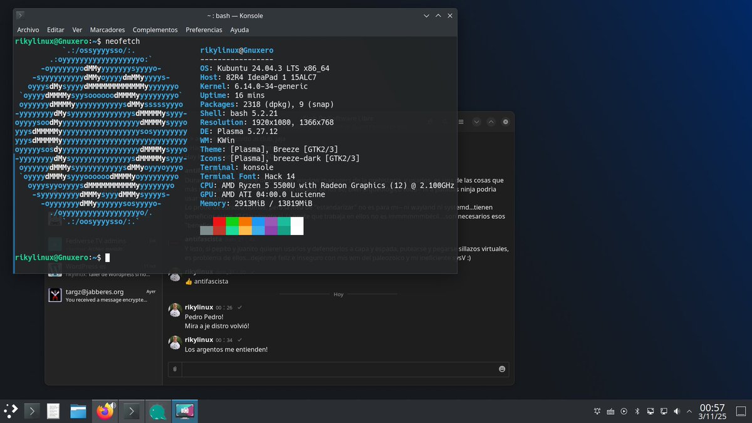
Task: Open the Konsole taskbar icon
Action: 130,411
